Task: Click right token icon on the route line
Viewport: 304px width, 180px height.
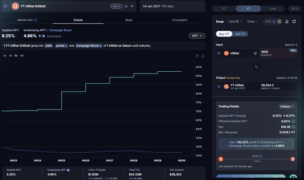Action: point(292,159)
